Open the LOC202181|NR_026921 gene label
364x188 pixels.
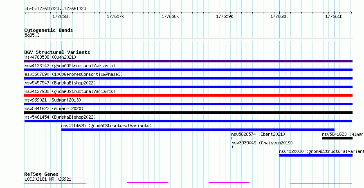[48, 179]
